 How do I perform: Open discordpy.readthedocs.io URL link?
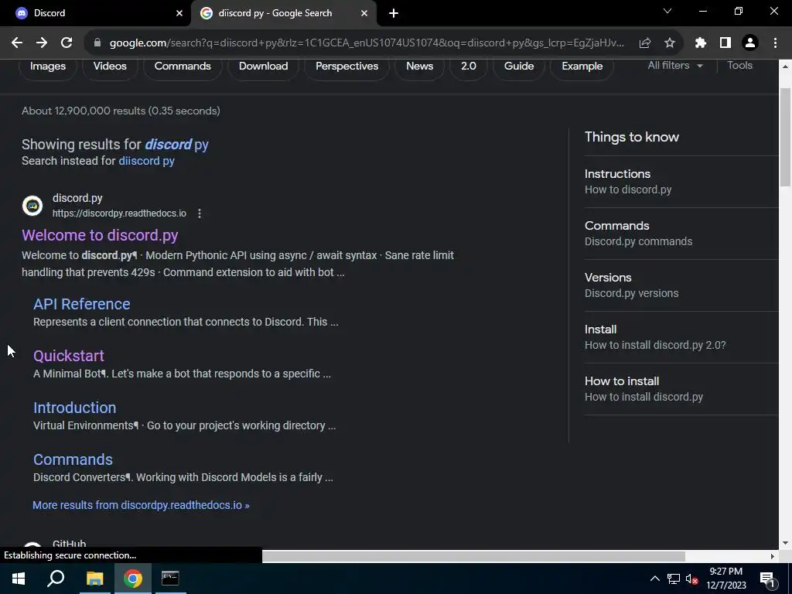119,213
